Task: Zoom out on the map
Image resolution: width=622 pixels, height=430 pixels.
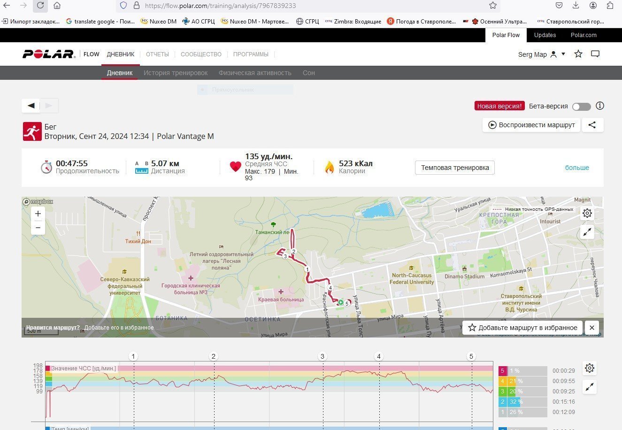Action: pyautogui.click(x=38, y=228)
